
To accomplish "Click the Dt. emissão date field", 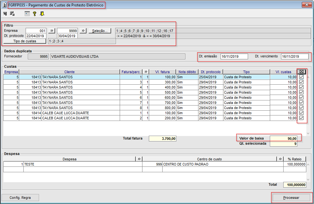I will pyautogui.click(x=234, y=56).
